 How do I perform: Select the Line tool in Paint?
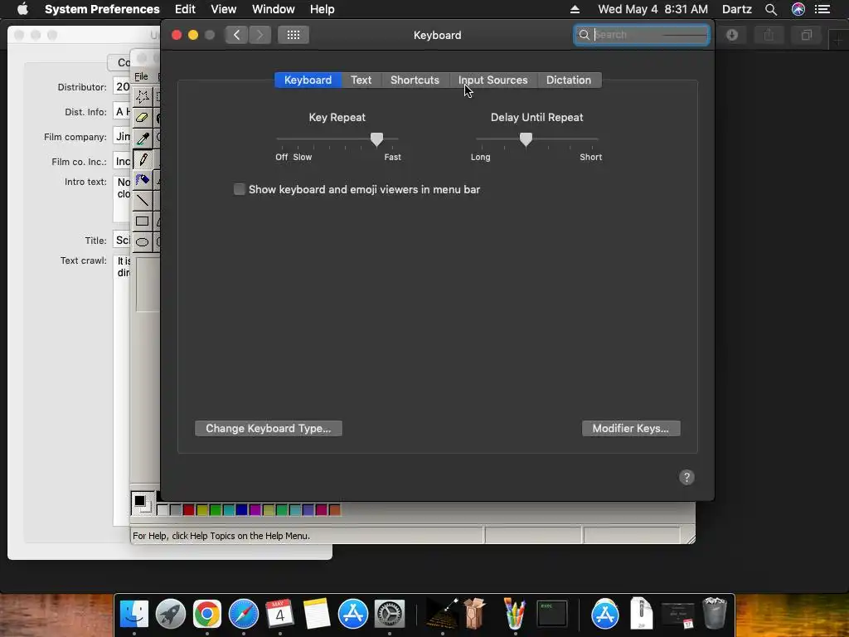pos(143,201)
